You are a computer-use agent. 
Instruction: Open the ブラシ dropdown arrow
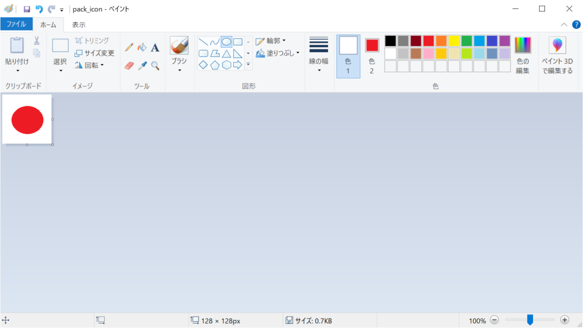point(179,70)
